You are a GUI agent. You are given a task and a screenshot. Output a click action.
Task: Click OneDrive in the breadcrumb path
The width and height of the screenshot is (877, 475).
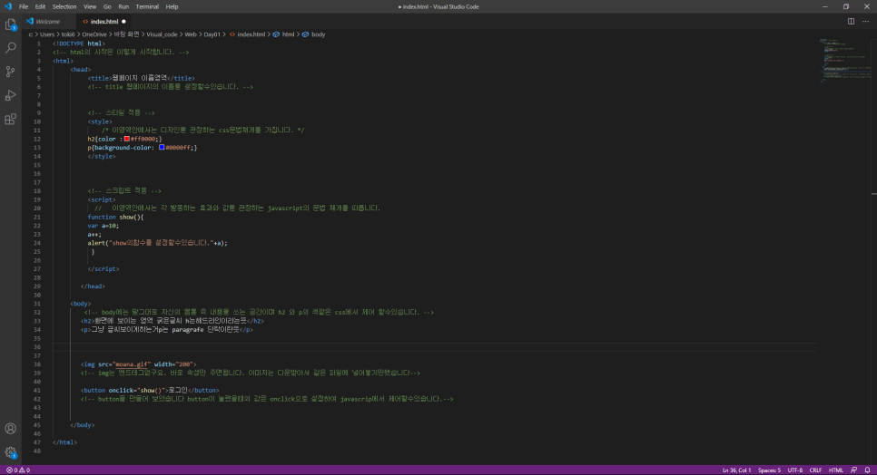point(94,34)
